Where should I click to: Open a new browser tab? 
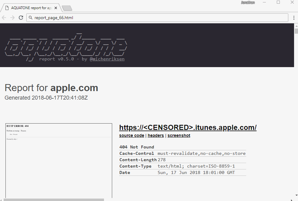point(67,8)
